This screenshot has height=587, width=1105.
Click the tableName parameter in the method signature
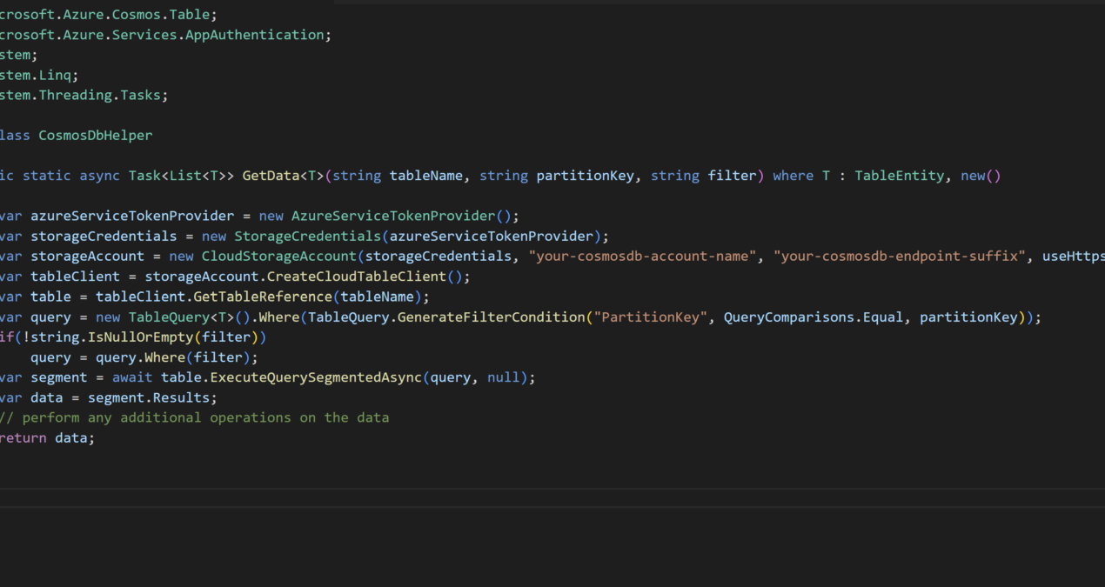tap(426, 176)
